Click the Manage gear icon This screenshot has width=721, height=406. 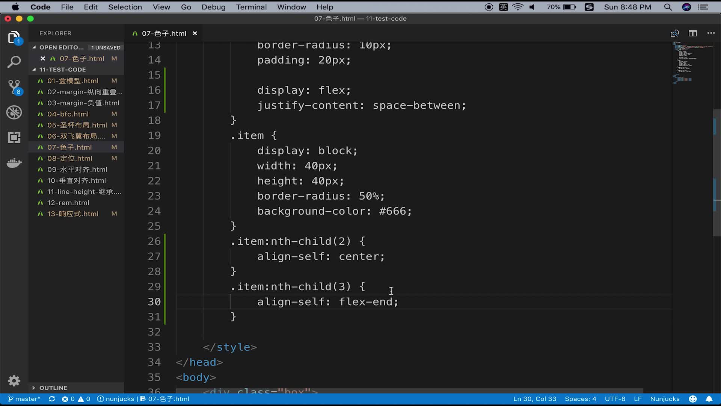pos(14,381)
